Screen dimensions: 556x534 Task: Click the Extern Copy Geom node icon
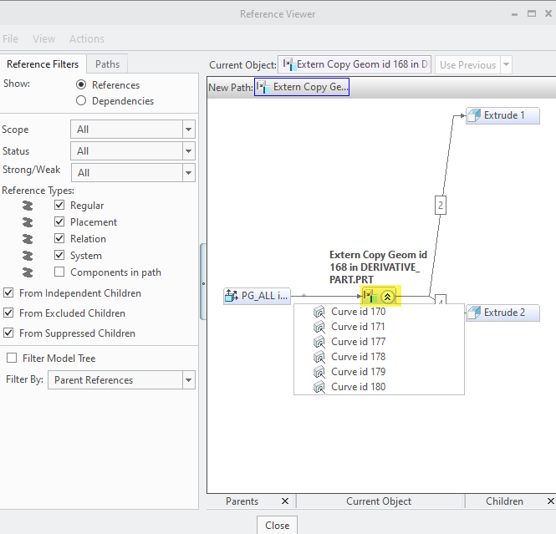(x=370, y=296)
